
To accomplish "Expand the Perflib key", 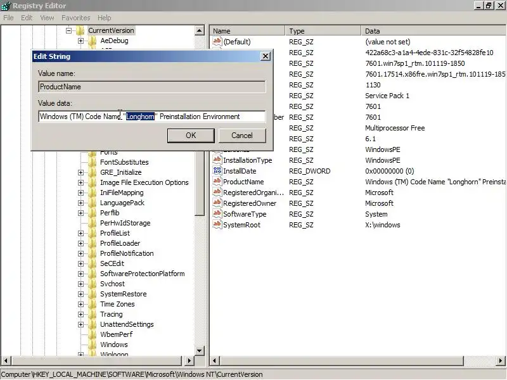I will (80, 213).
